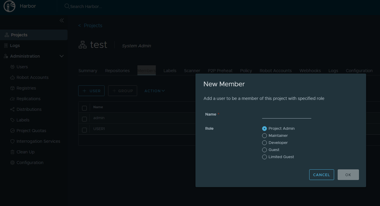Click the Users icon in sidebar
The height and width of the screenshot is (206, 380).
pyautogui.click(x=12, y=67)
